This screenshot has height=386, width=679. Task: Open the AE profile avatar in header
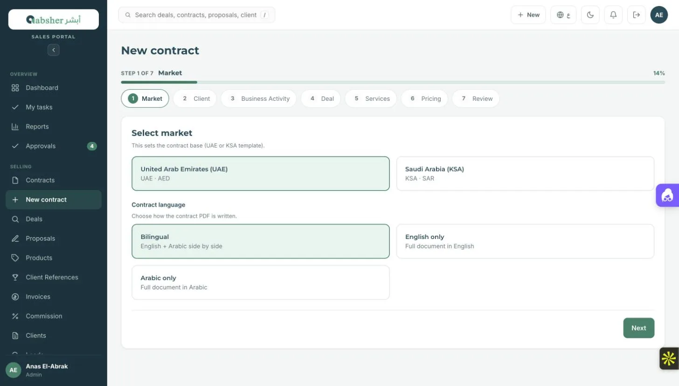point(659,15)
